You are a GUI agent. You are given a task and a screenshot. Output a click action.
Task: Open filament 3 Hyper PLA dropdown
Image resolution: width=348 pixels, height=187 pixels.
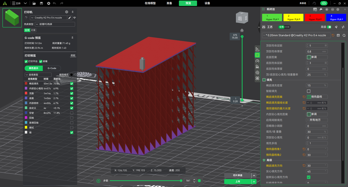click(x=315, y=19)
